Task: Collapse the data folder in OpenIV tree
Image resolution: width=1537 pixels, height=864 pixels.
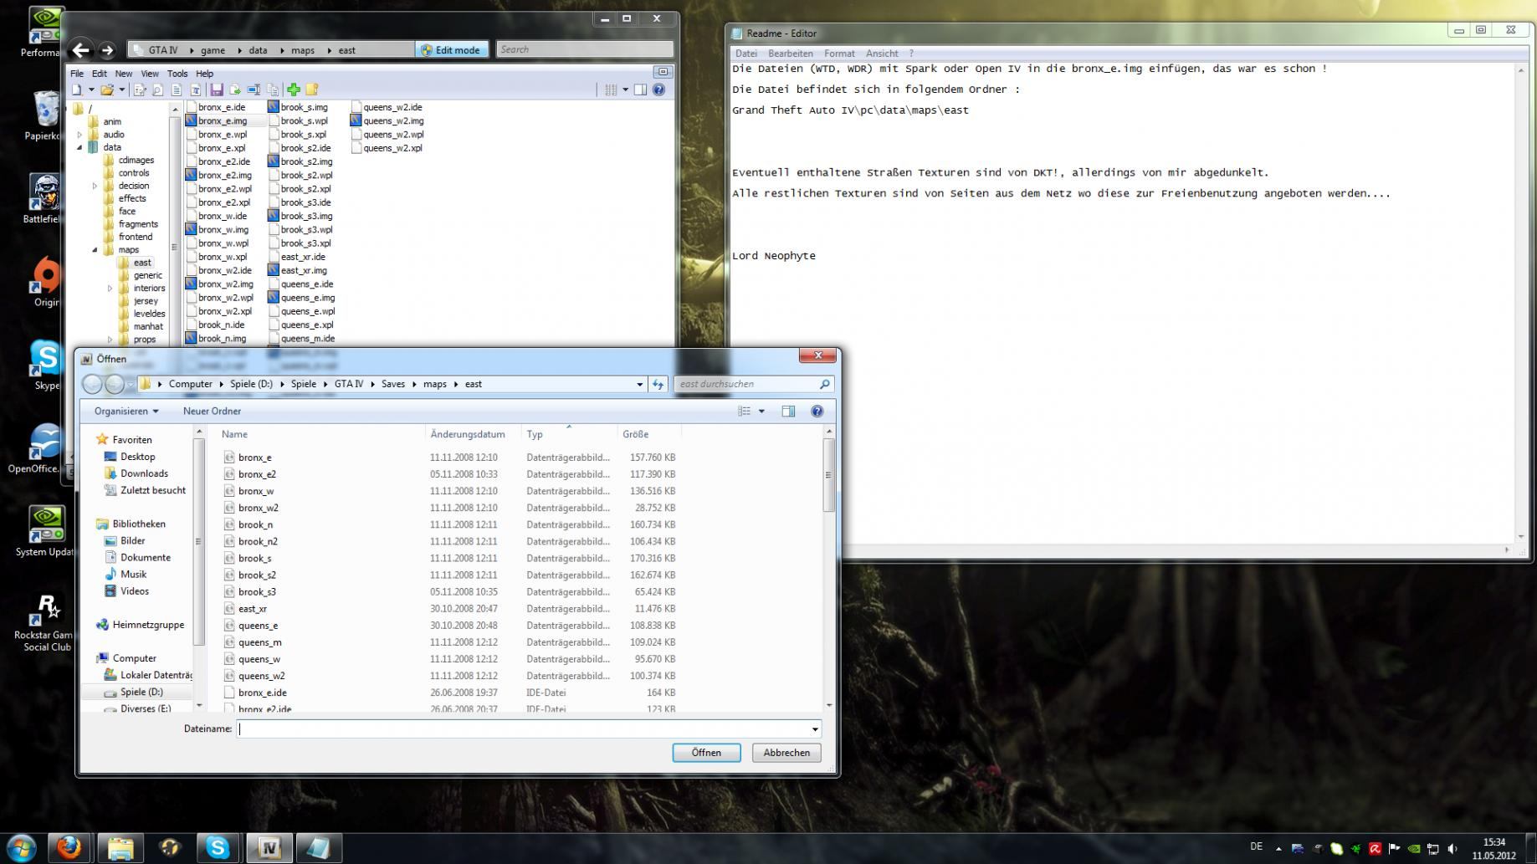Action: tap(80, 147)
